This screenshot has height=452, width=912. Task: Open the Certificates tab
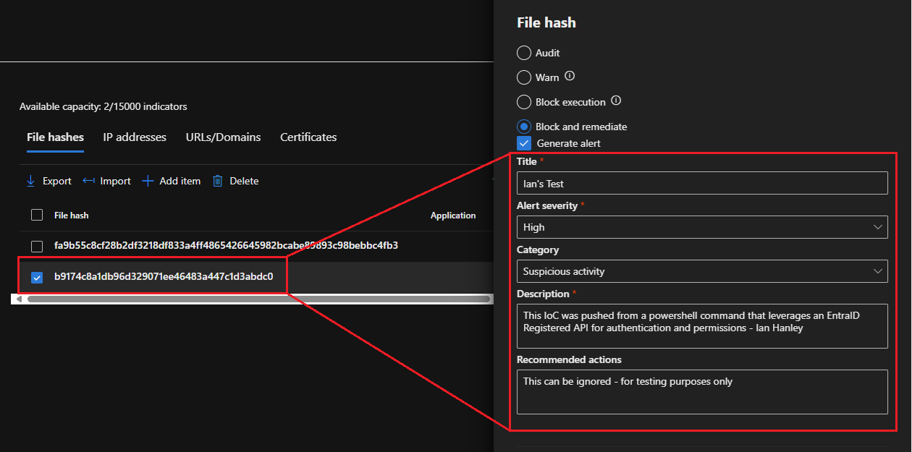click(x=308, y=137)
